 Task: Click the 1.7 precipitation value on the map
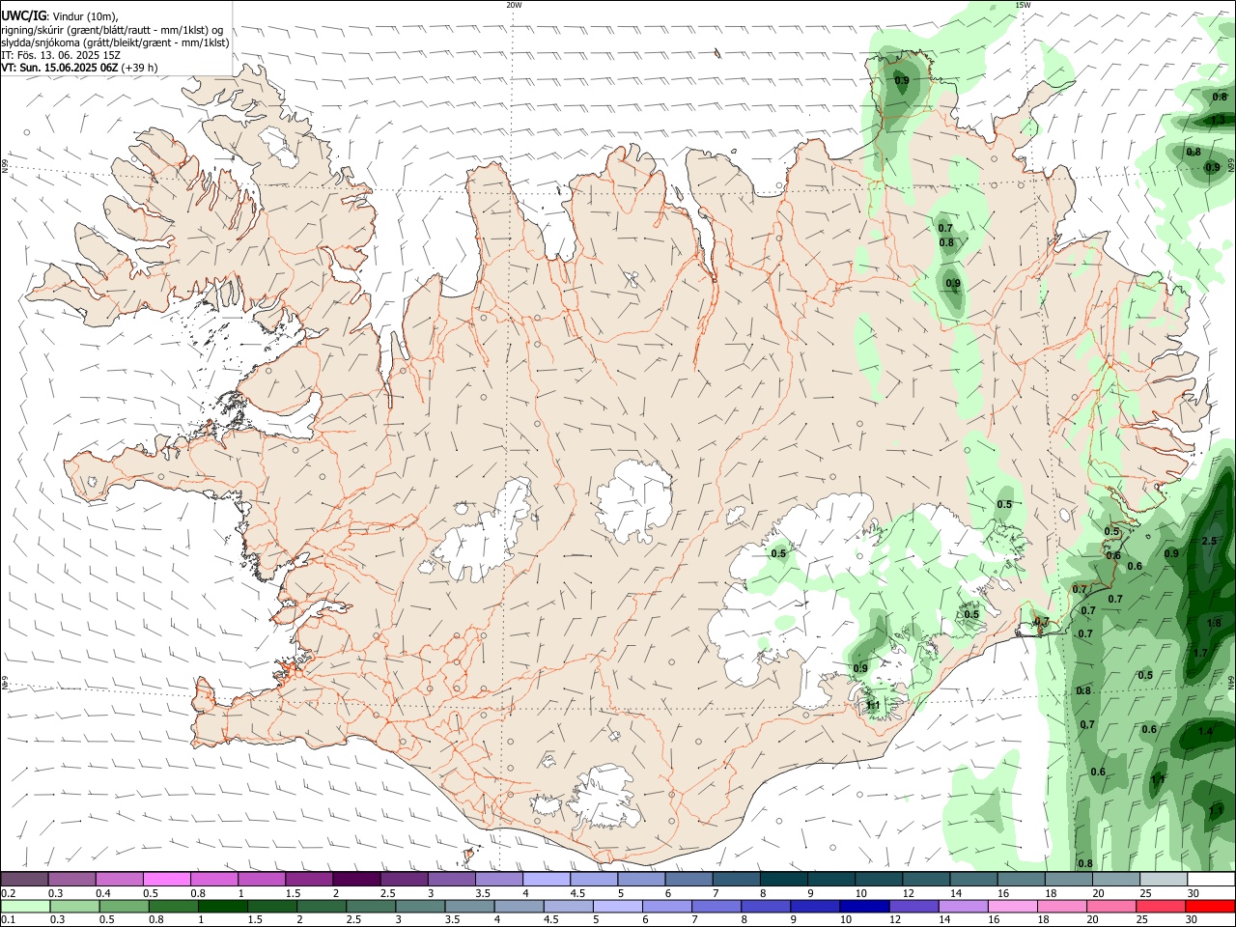[x=1200, y=653]
